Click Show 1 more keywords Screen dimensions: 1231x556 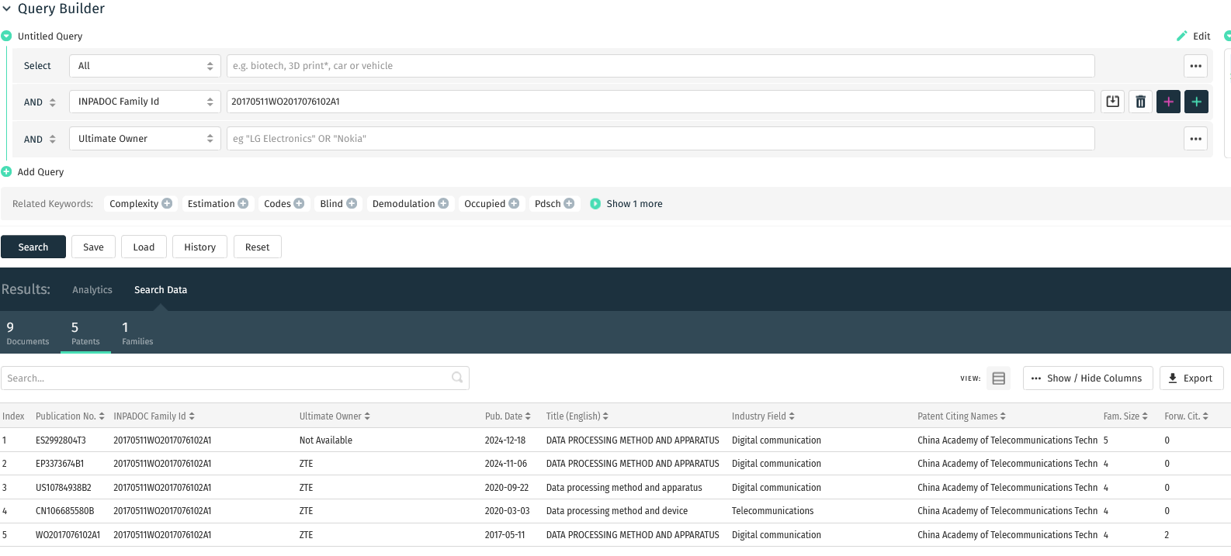click(x=626, y=204)
